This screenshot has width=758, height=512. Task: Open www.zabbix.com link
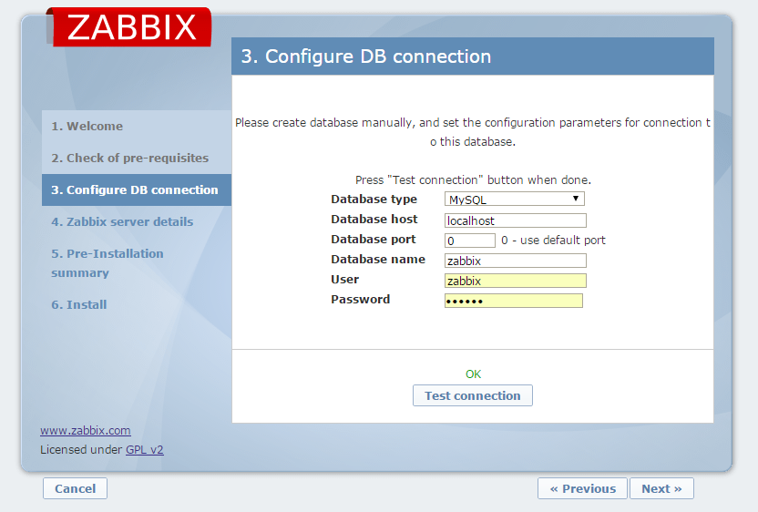pyautogui.click(x=85, y=430)
